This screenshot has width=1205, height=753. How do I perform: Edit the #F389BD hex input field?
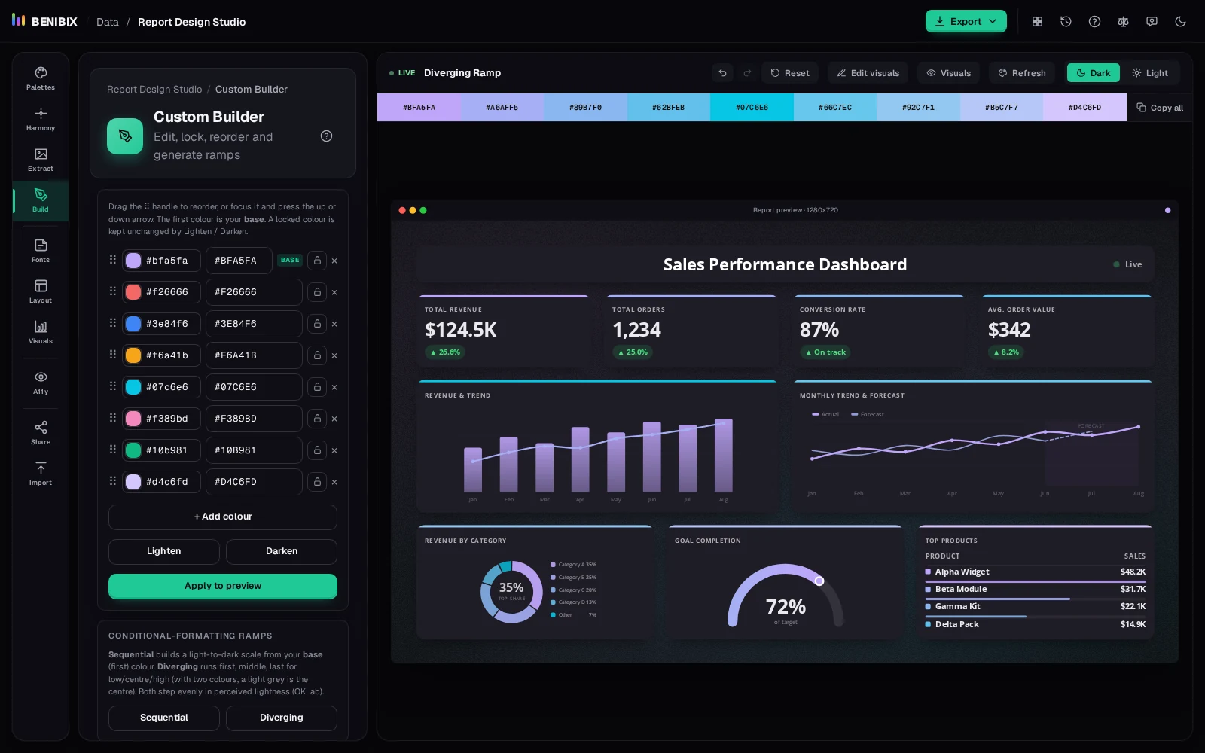pyautogui.click(x=254, y=419)
